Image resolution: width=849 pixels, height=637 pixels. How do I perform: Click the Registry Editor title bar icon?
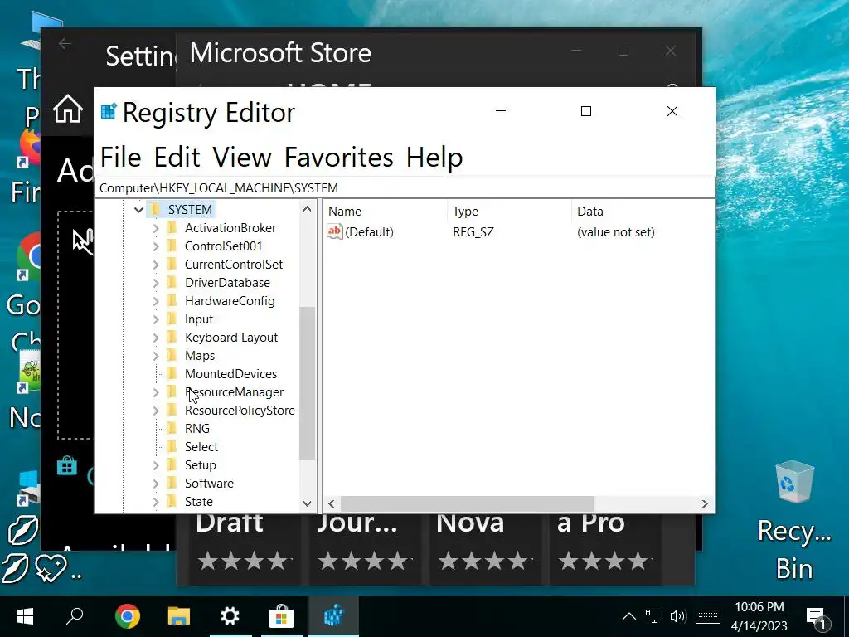pos(109,111)
